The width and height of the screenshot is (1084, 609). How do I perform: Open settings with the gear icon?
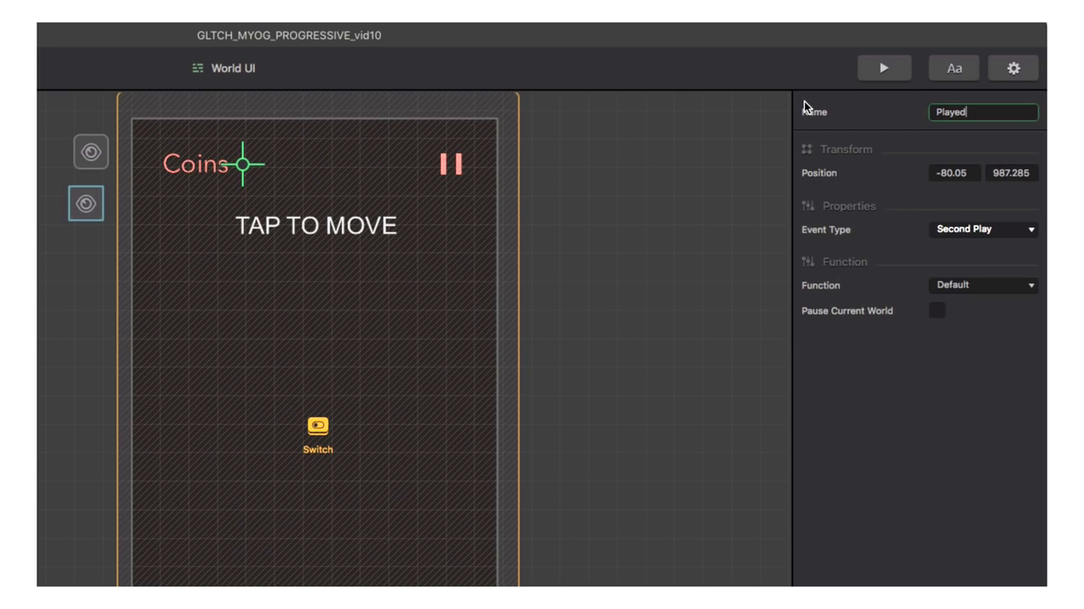(x=1013, y=69)
